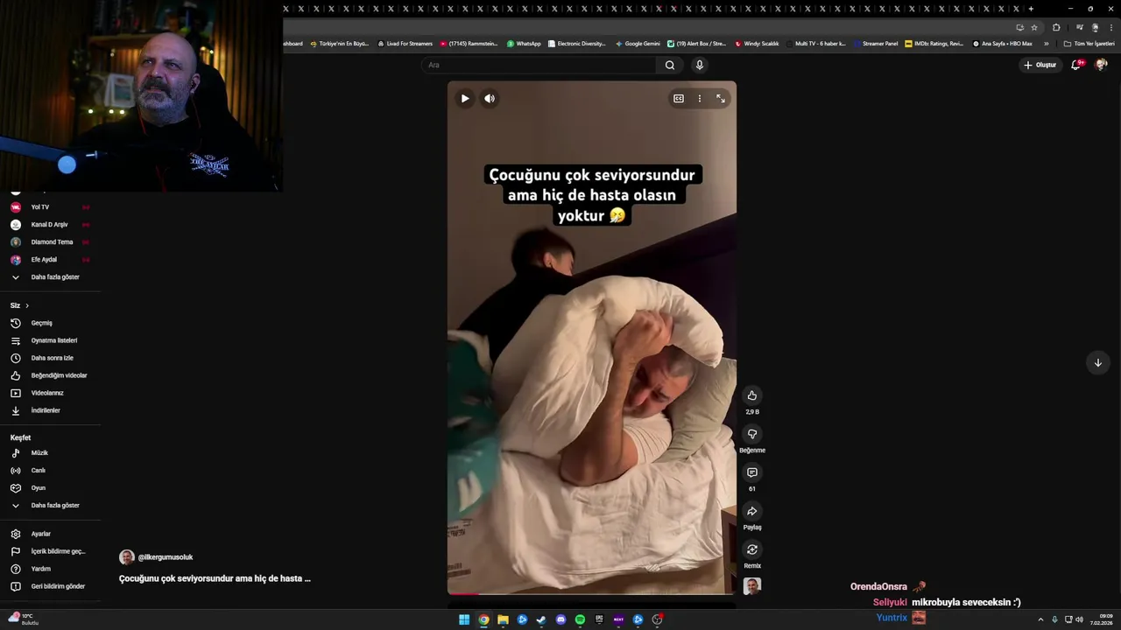Viewport: 1121px width, 630px height.
Task: Toggle captions on the Shorts player
Action: click(x=678, y=99)
